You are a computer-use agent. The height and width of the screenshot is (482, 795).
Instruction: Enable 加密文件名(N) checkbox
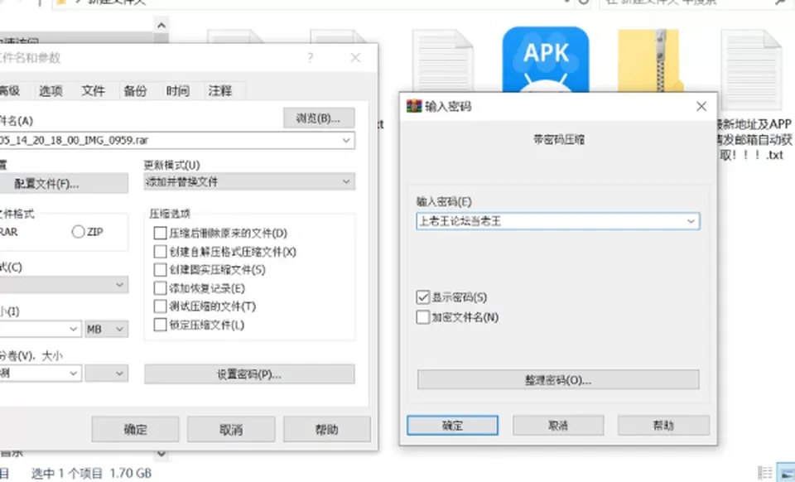coord(423,317)
